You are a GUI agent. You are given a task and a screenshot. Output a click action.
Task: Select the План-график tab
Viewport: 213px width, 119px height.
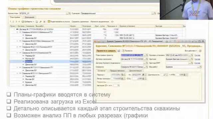tap(15, 17)
